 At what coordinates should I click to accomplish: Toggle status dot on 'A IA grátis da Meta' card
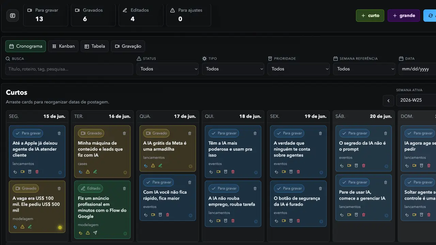(x=190, y=166)
